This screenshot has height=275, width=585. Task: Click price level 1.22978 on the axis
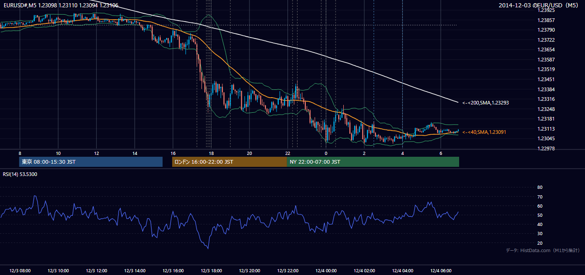pyautogui.click(x=546, y=148)
